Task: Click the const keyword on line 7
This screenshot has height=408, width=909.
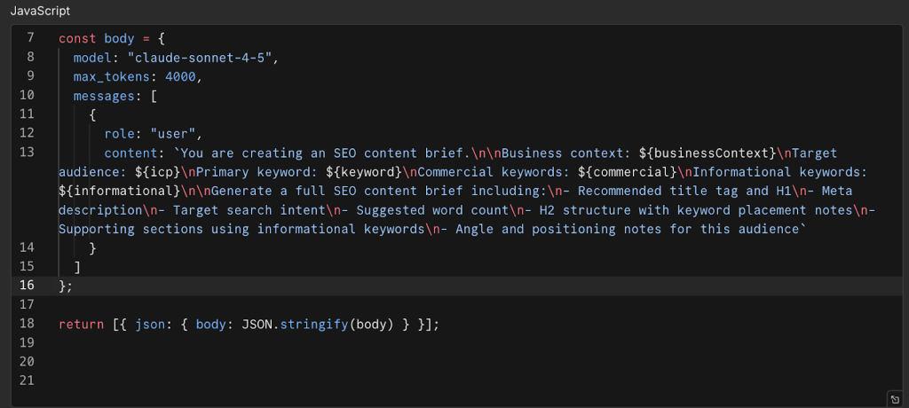Action: tap(77, 38)
